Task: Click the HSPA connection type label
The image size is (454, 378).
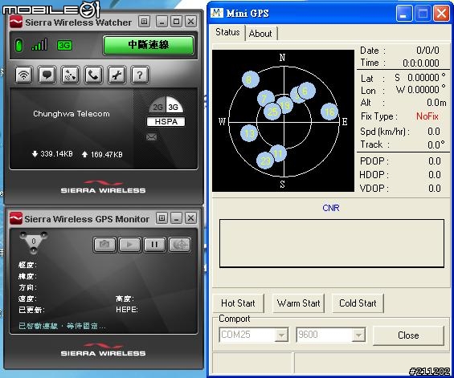Action: coord(166,122)
